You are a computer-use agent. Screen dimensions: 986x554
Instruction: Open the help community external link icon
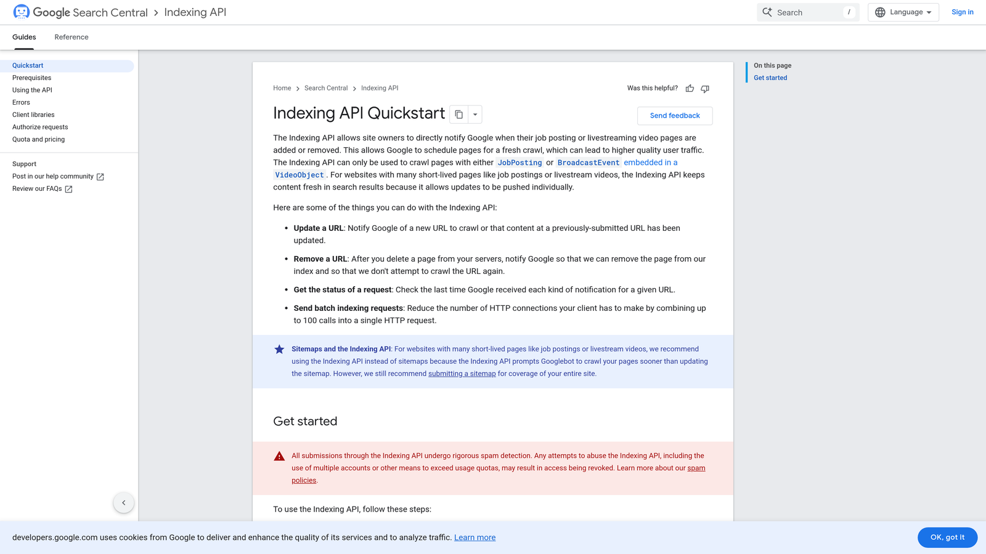[x=100, y=176]
